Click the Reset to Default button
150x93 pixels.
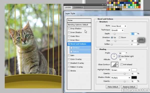129,87
